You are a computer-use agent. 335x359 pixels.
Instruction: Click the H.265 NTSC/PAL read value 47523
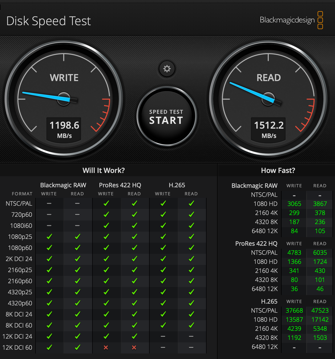tap(320, 310)
